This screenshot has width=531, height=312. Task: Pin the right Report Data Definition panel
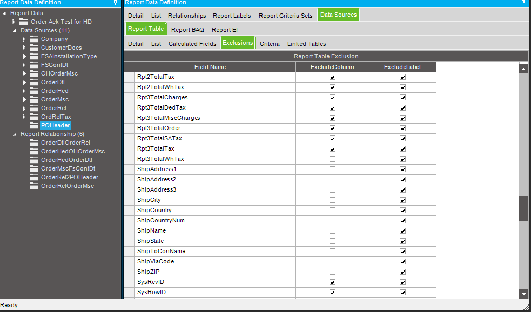coord(524,2)
